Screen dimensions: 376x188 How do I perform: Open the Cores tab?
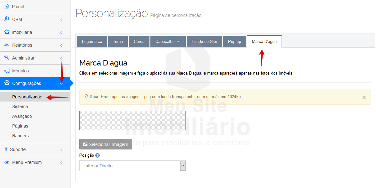click(x=139, y=42)
